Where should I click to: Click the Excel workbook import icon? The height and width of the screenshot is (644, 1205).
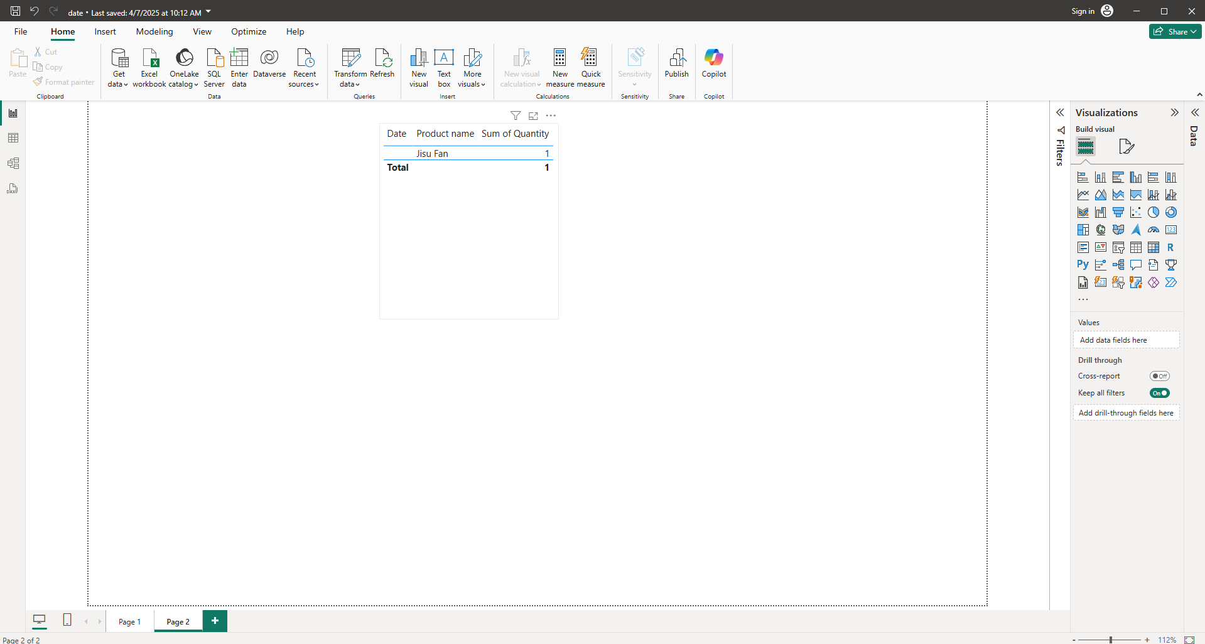[149, 67]
